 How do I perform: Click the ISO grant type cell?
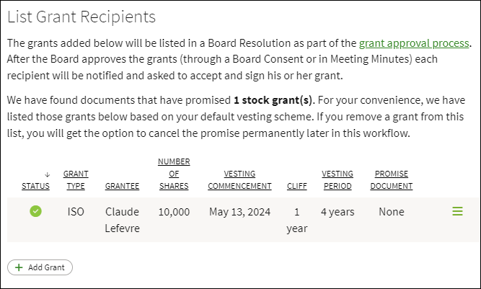point(76,212)
